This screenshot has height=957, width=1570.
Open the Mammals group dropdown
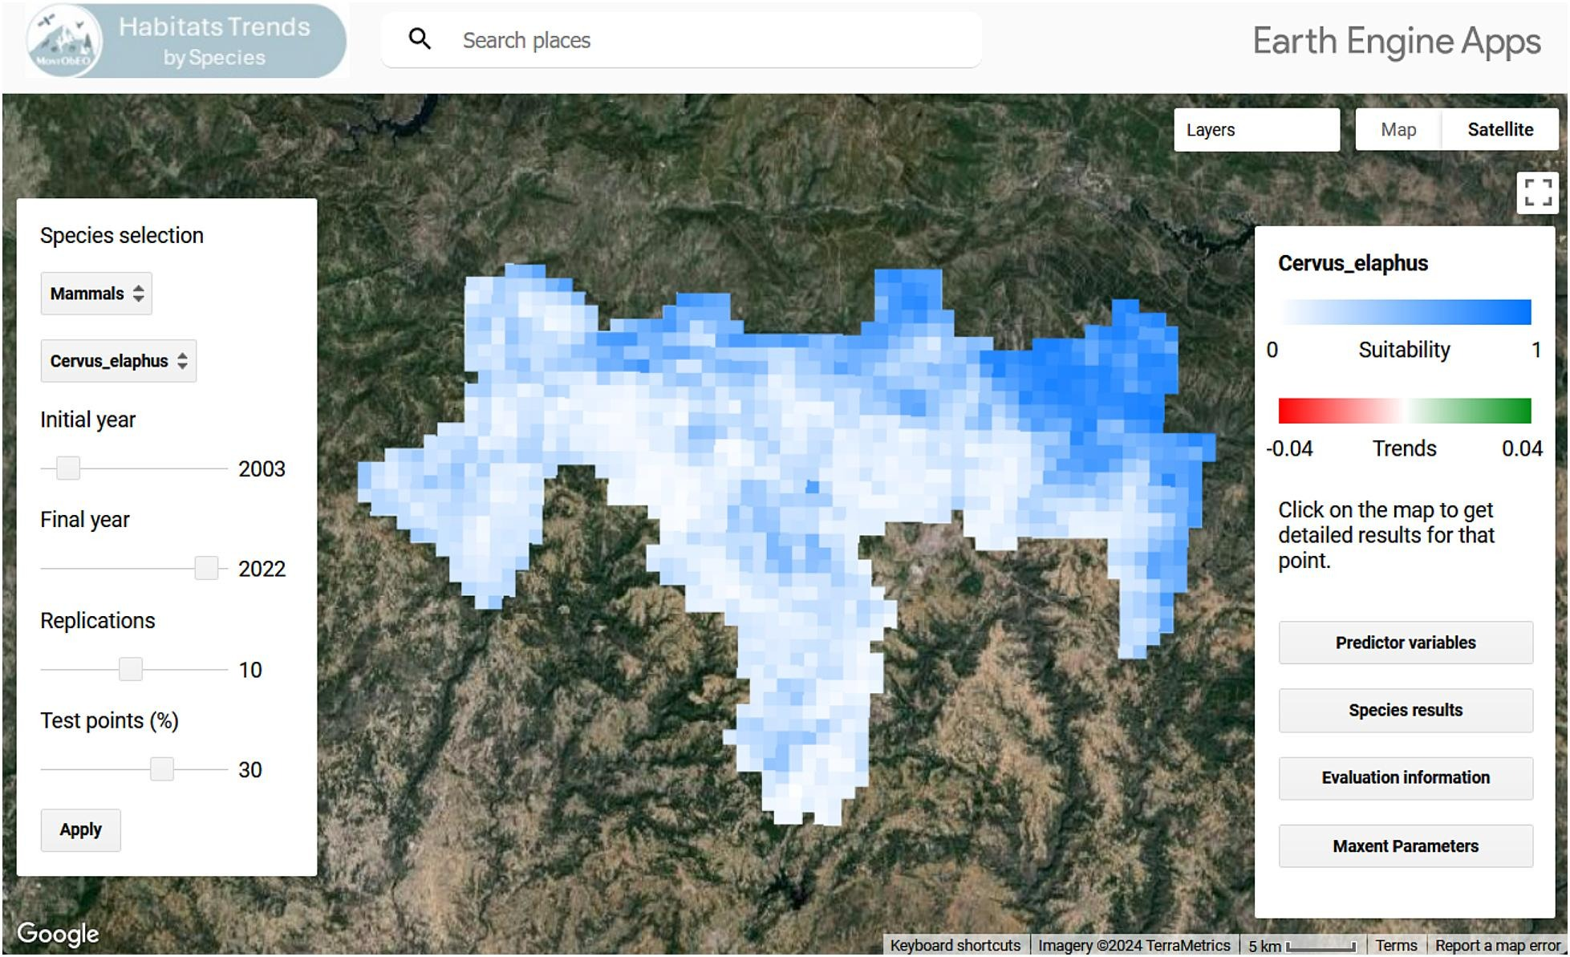pyautogui.click(x=96, y=294)
